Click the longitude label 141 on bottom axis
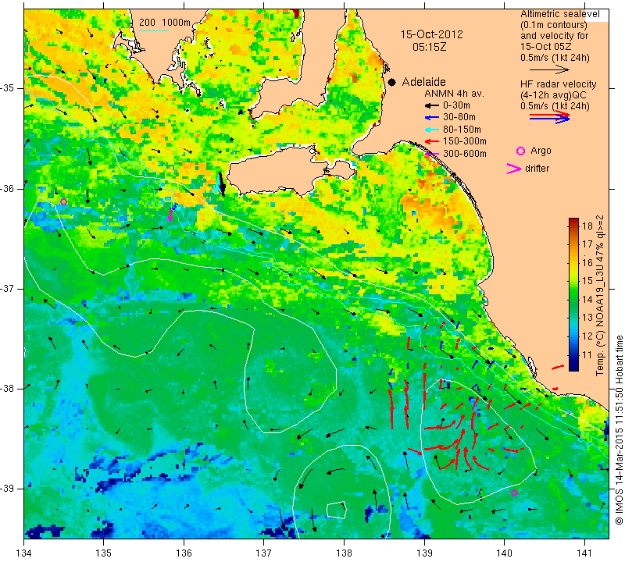 pyautogui.click(x=584, y=553)
